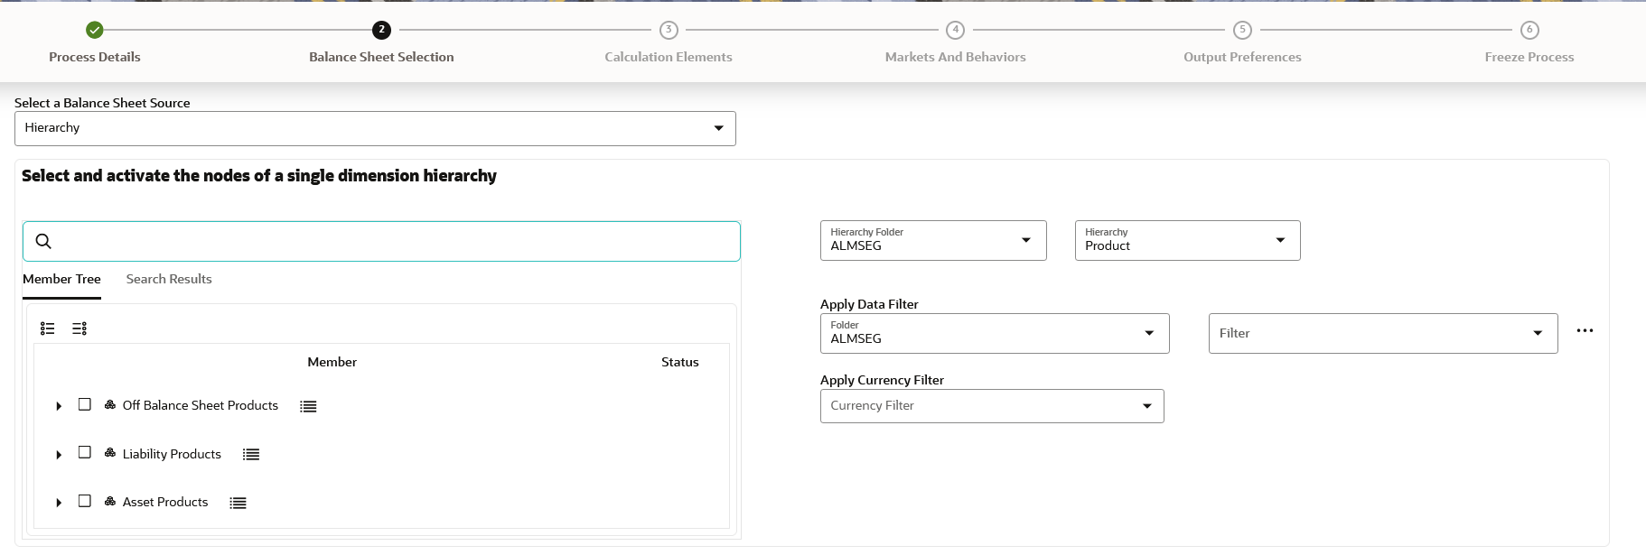Click the green Process Details checkmark step

coord(95,31)
